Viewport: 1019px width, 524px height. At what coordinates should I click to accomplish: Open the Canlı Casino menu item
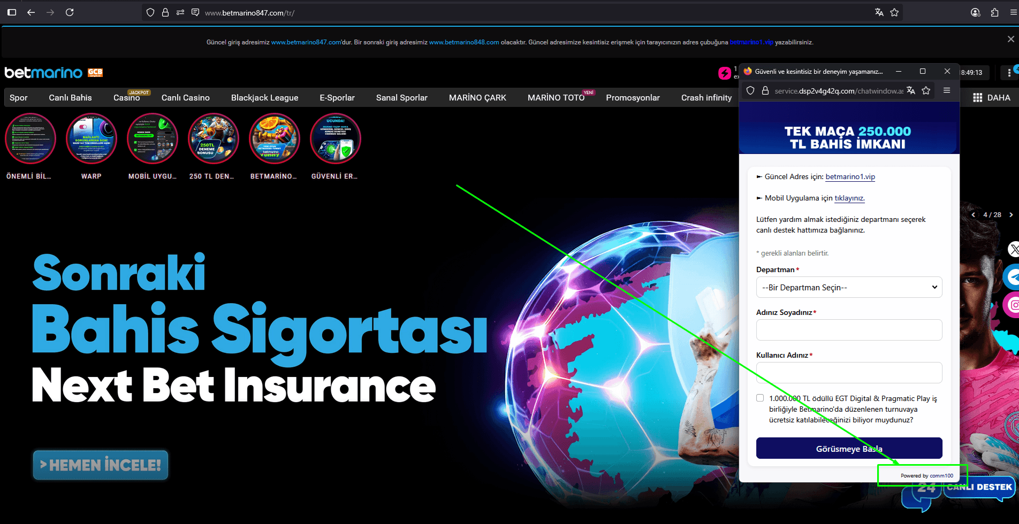[185, 97]
